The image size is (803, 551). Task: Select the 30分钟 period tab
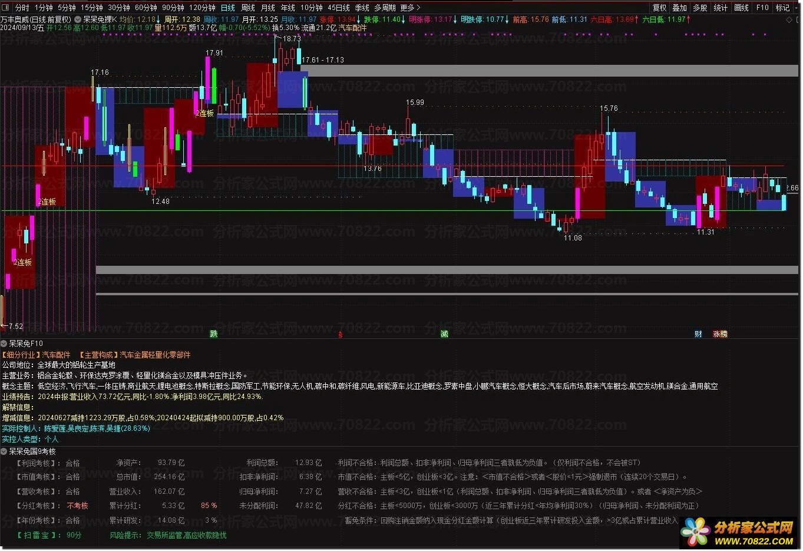pos(118,8)
